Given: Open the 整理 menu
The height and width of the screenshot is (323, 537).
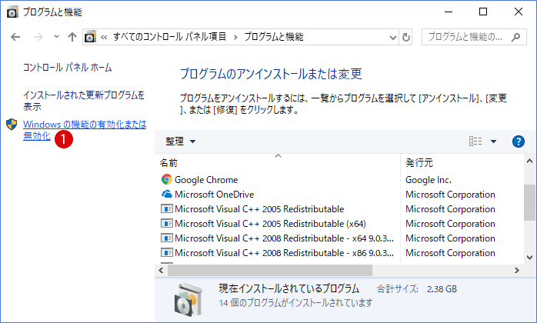Looking at the screenshot, I should click(x=180, y=141).
